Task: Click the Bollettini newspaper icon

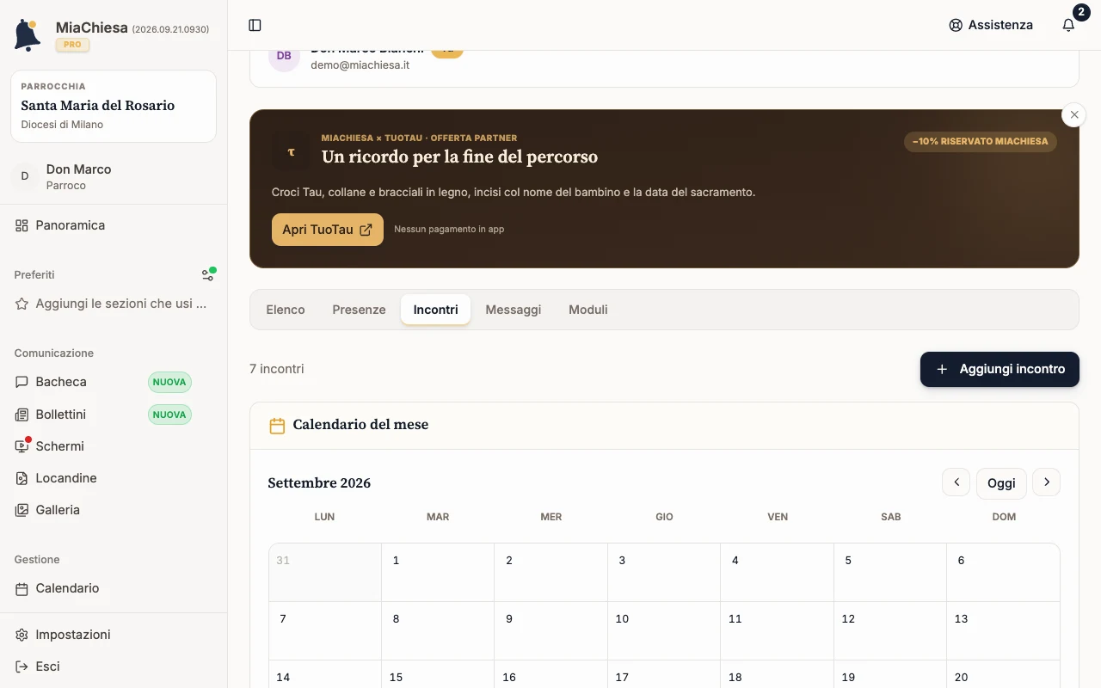Action: (22, 415)
